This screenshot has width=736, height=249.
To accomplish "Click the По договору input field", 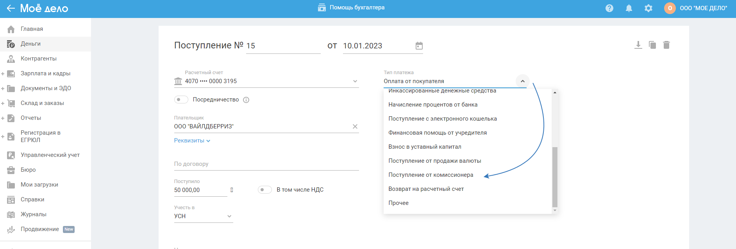I will click(x=266, y=164).
